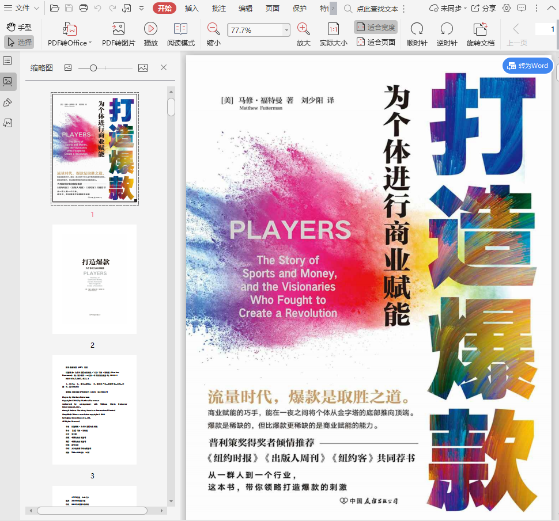Toggle the 适合宽度 fit width option
The width and height of the screenshot is (559, 521).
tap(376, 27)
